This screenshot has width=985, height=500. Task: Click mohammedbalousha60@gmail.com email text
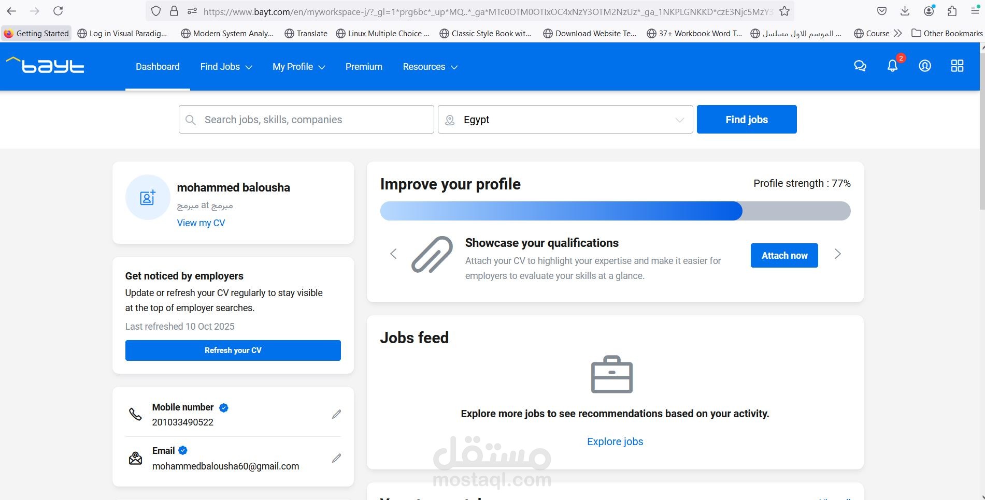pos(226,466)
